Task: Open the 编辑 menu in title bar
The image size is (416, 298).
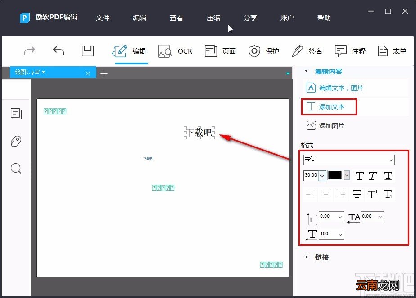Action: (140, 18)
